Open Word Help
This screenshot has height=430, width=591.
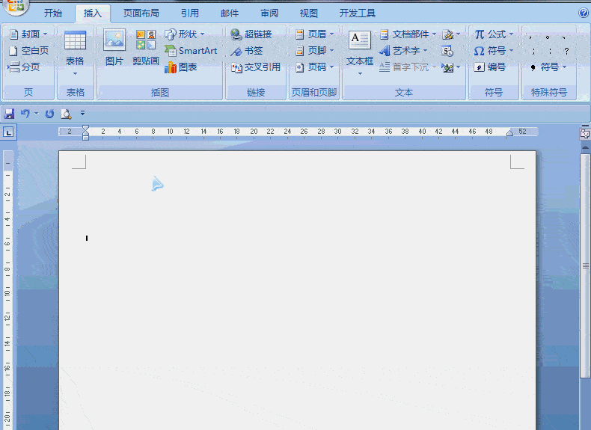(x=583, y=13)
